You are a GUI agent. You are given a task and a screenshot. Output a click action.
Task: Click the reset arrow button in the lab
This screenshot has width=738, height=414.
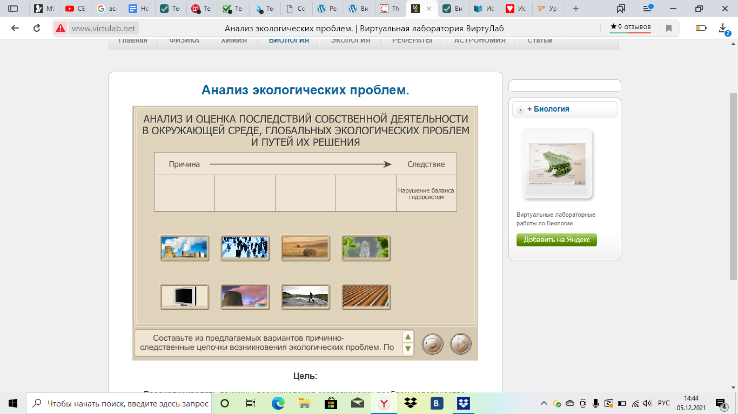pos(432,344)
